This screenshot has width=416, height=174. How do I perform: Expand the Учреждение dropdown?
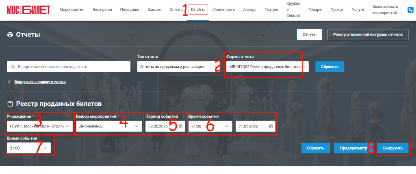click(x=40, y=126)
